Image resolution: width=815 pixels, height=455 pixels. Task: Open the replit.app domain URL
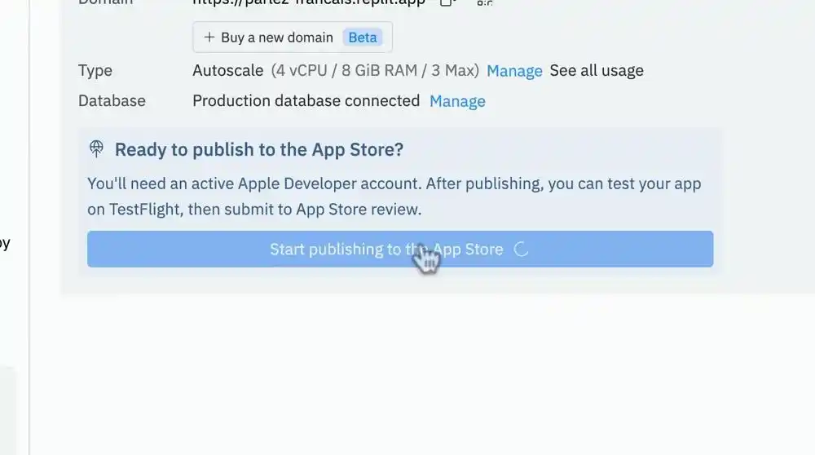(309, 2)
